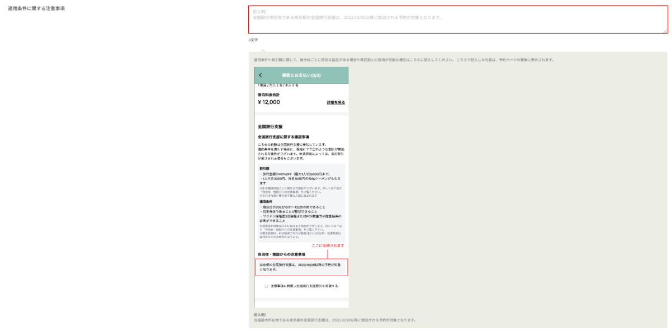This screenshot has height=336, width=671.
Task: Click the red ここに反映されます annotation
Action: (328, 245)
